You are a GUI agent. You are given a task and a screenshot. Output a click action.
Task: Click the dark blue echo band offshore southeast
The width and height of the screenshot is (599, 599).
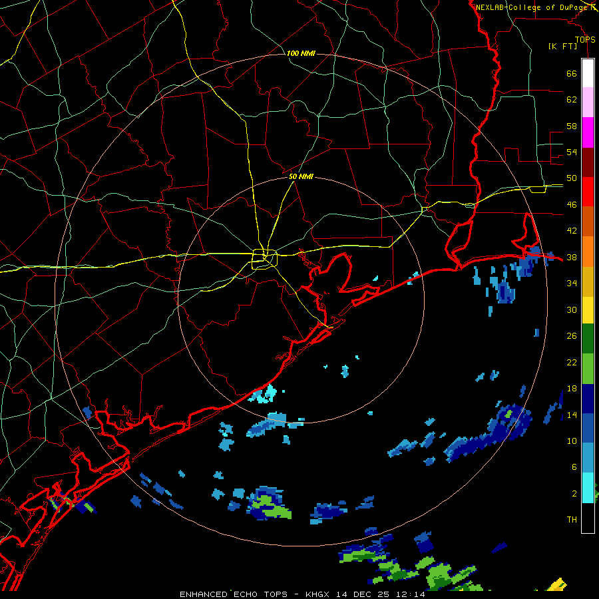pyautogui.click(x=489, y=433)
